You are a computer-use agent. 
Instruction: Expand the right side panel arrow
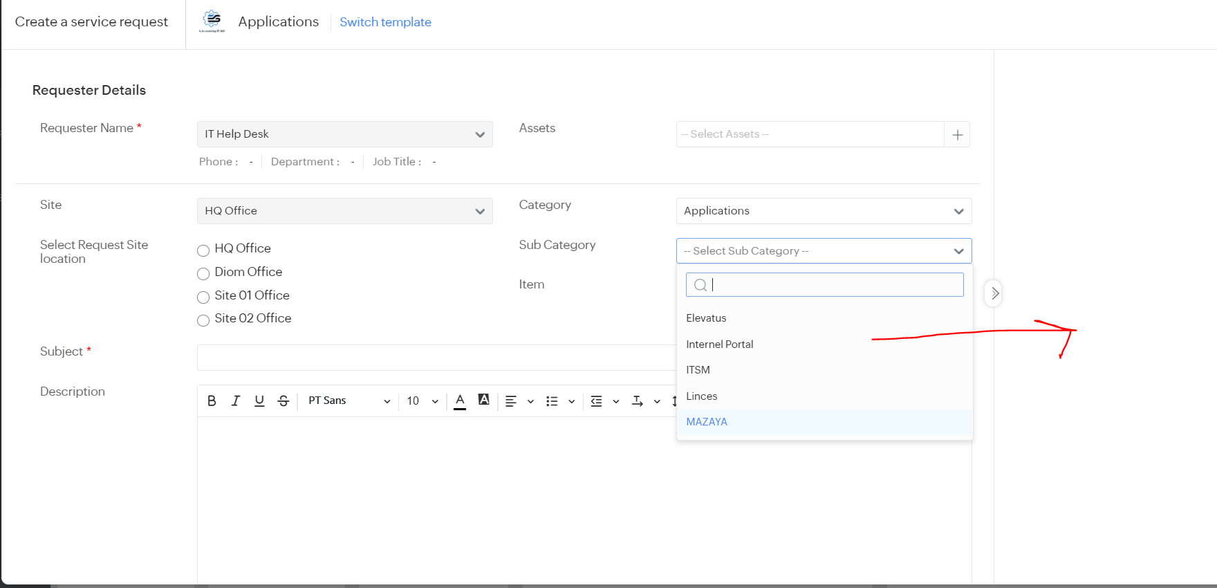coord(994,293)
